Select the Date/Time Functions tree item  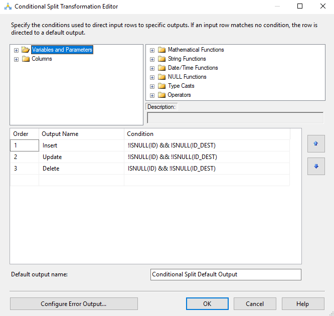coord(193,68)
